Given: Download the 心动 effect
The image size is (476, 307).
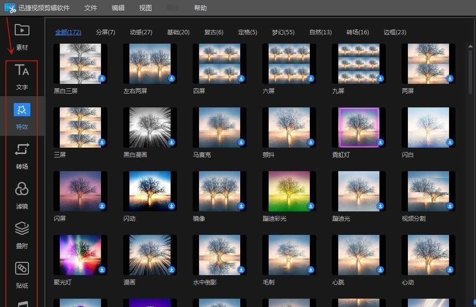Looking at the screenshot, I should (450, 270).
